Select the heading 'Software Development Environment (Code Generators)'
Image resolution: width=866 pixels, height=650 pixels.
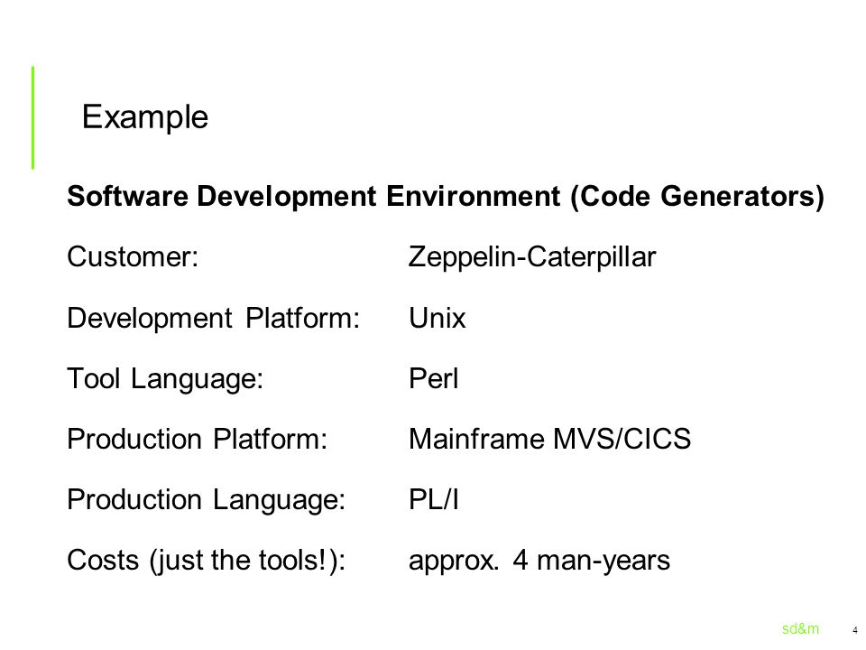pos(445,197)
